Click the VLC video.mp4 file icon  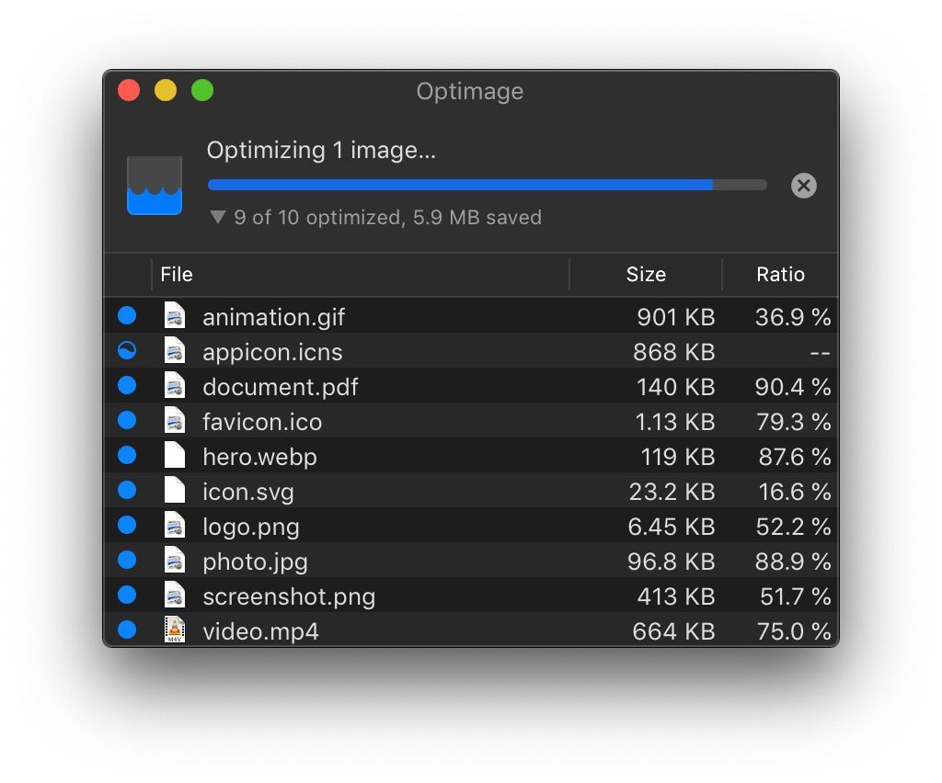pos(175,630)
